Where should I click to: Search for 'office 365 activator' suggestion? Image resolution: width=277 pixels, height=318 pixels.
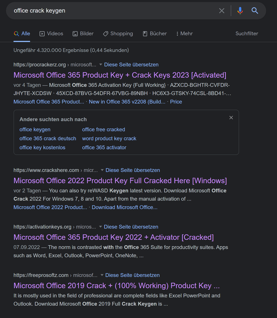(104, 148)
